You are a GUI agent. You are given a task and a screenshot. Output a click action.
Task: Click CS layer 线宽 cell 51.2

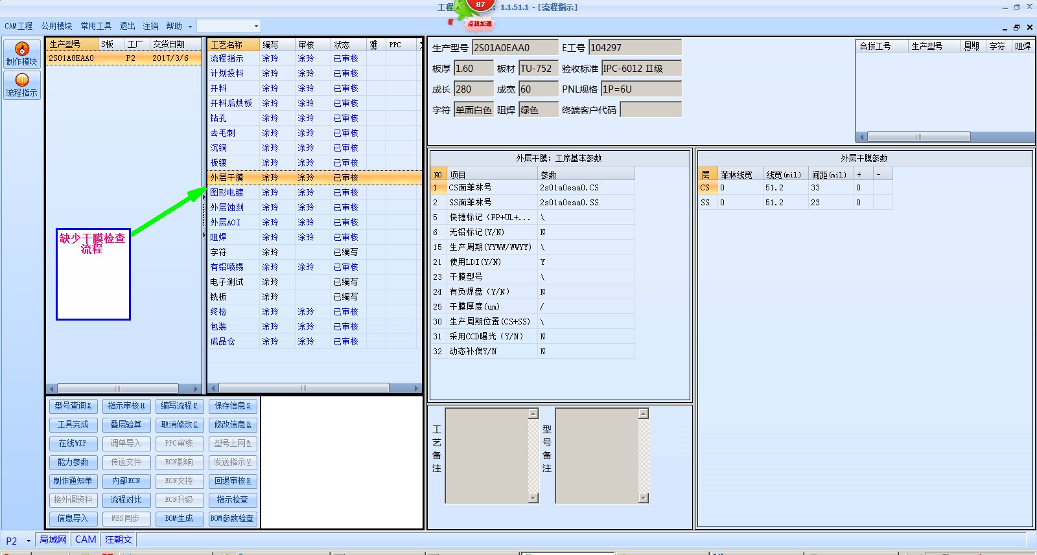point(786,188)
